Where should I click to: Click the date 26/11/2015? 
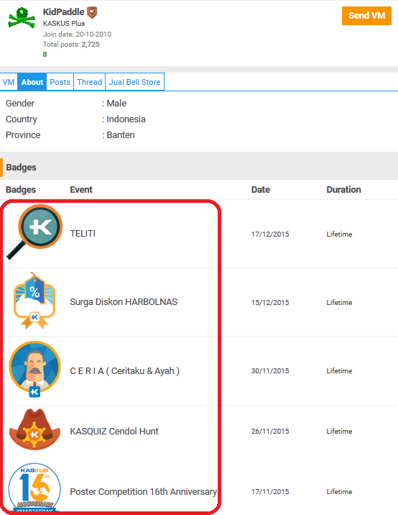coord(270,432)
